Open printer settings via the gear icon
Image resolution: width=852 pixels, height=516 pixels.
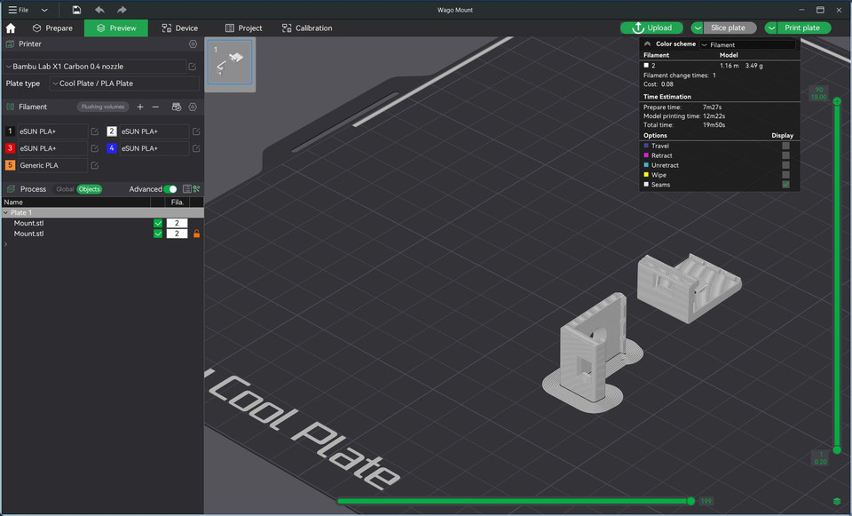click(x=193, y=44)
